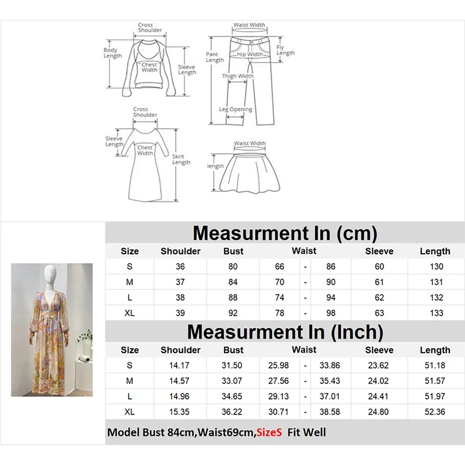Image resolution: width=465 pixels, height=465 pixels.
Task: Click 'Waist Width' label above the skirt diagram
Action: [x=250, y=143]
